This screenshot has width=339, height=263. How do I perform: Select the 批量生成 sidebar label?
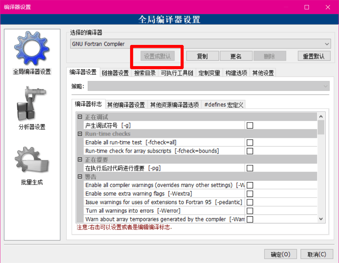click(32, 182)
